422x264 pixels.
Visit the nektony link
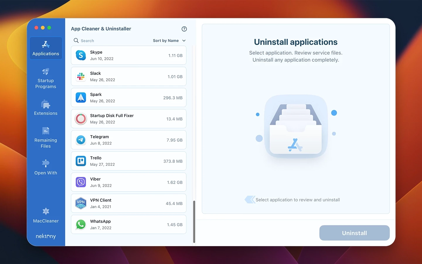pyautogui.click(x=45, y=236)
